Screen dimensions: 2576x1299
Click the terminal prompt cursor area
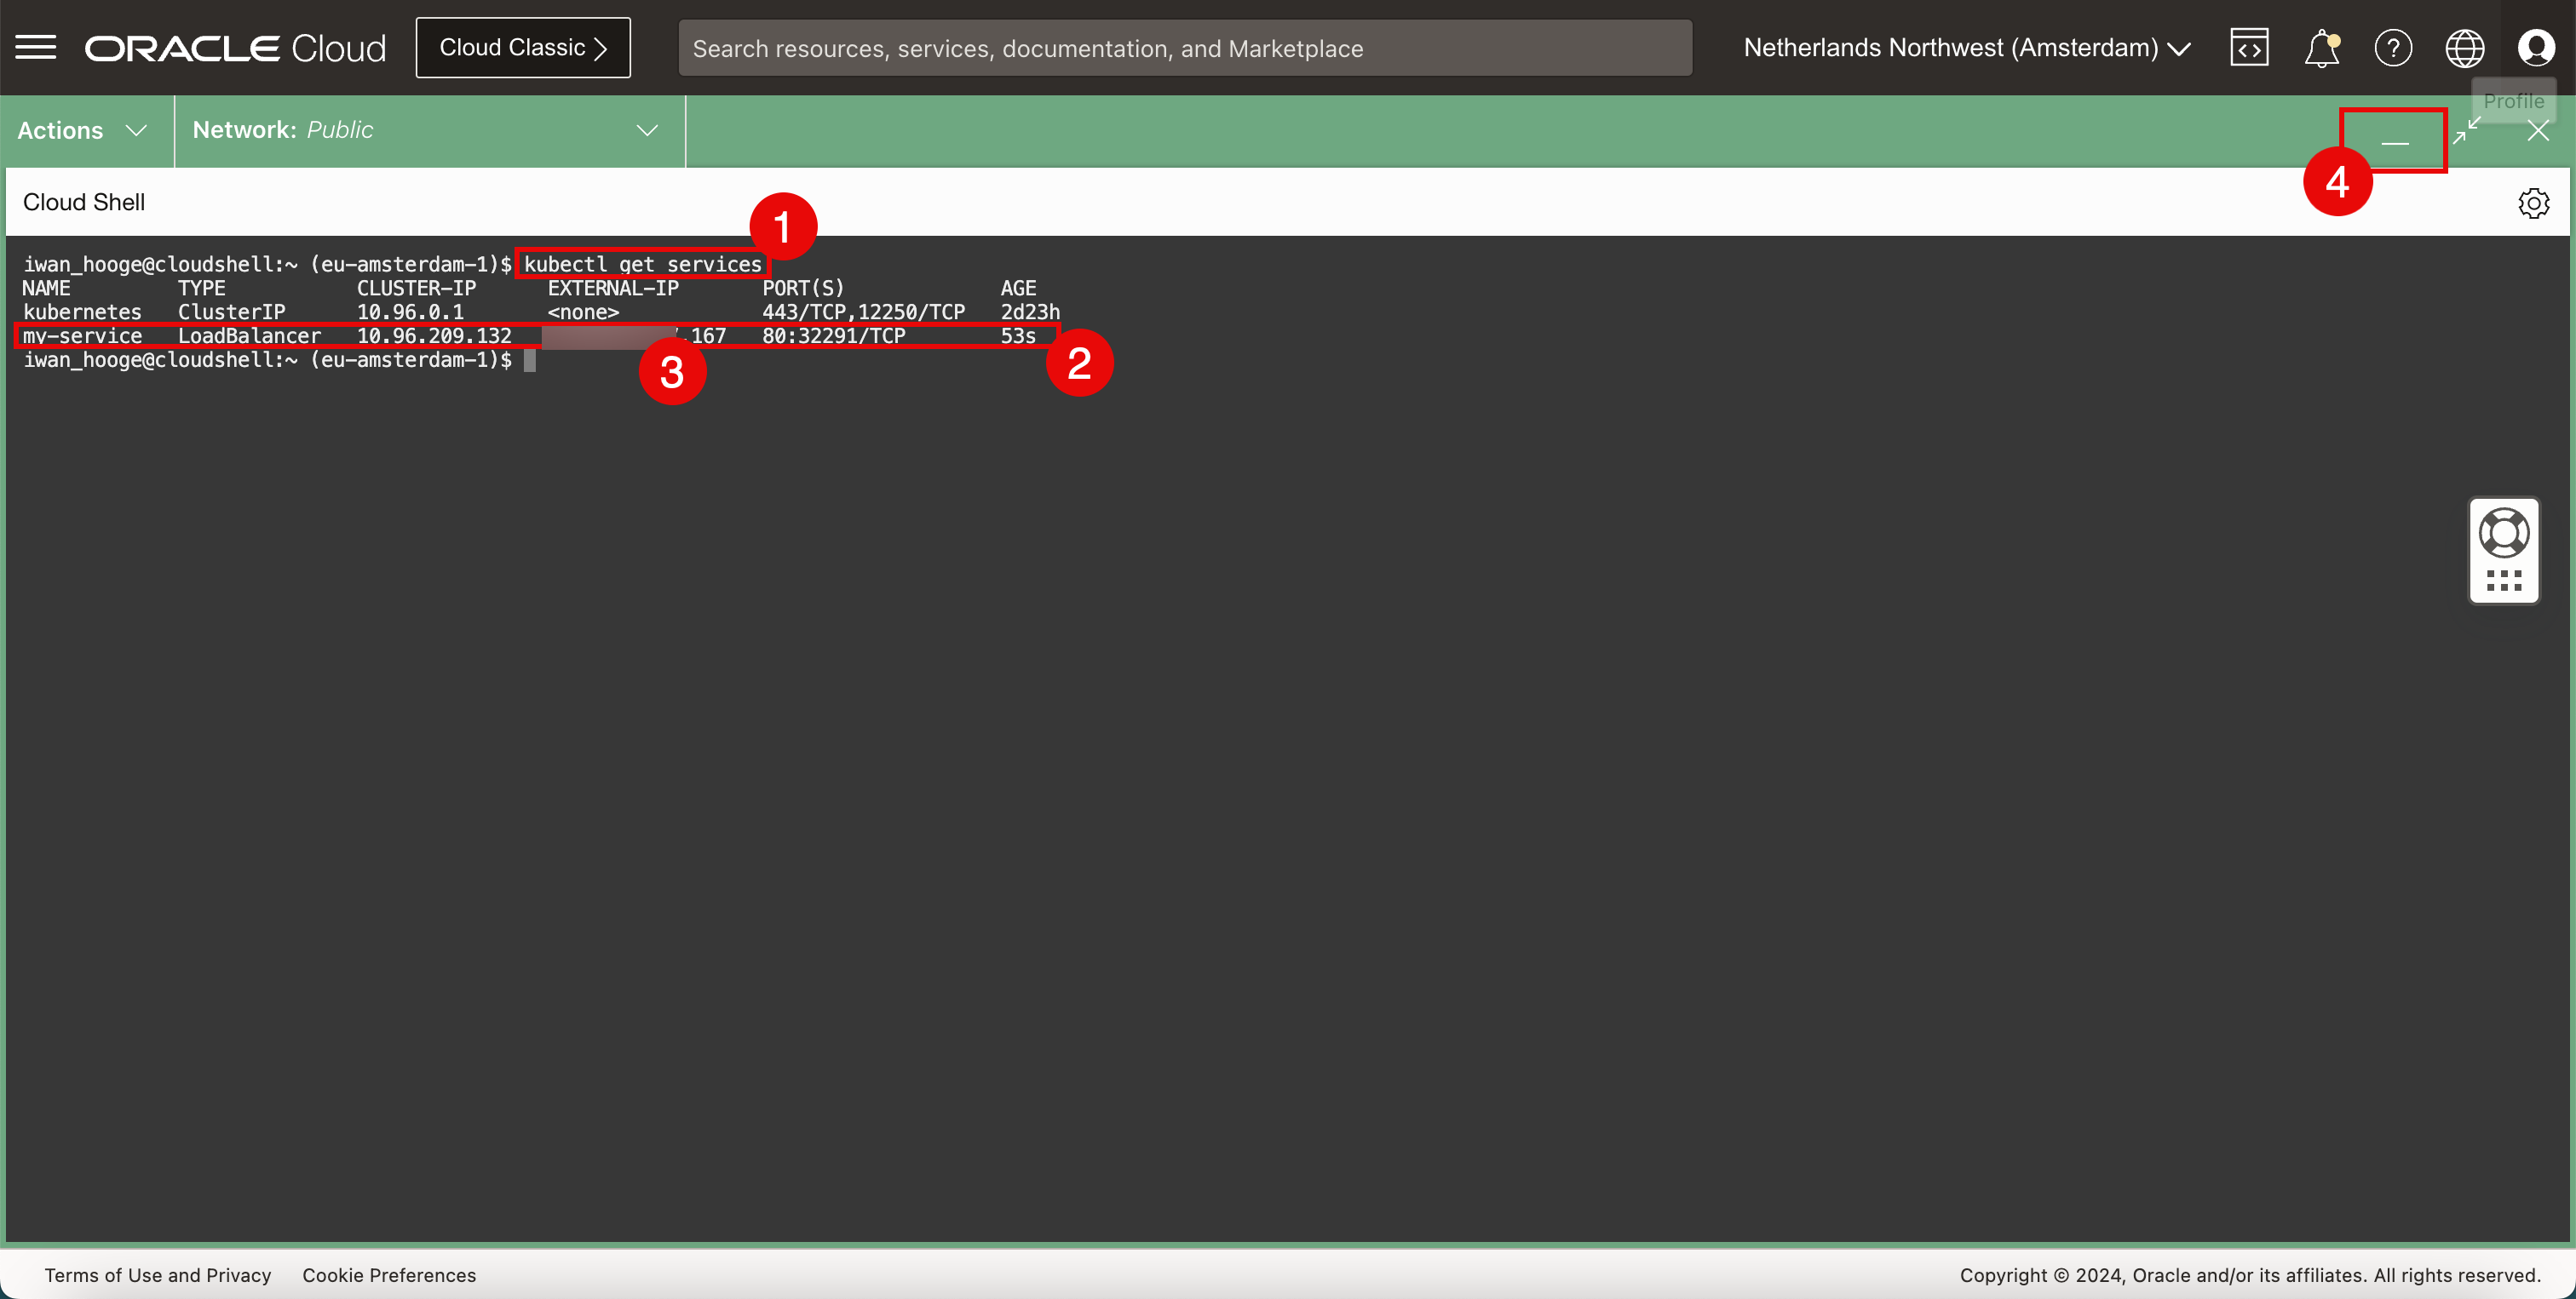point(530,361)
